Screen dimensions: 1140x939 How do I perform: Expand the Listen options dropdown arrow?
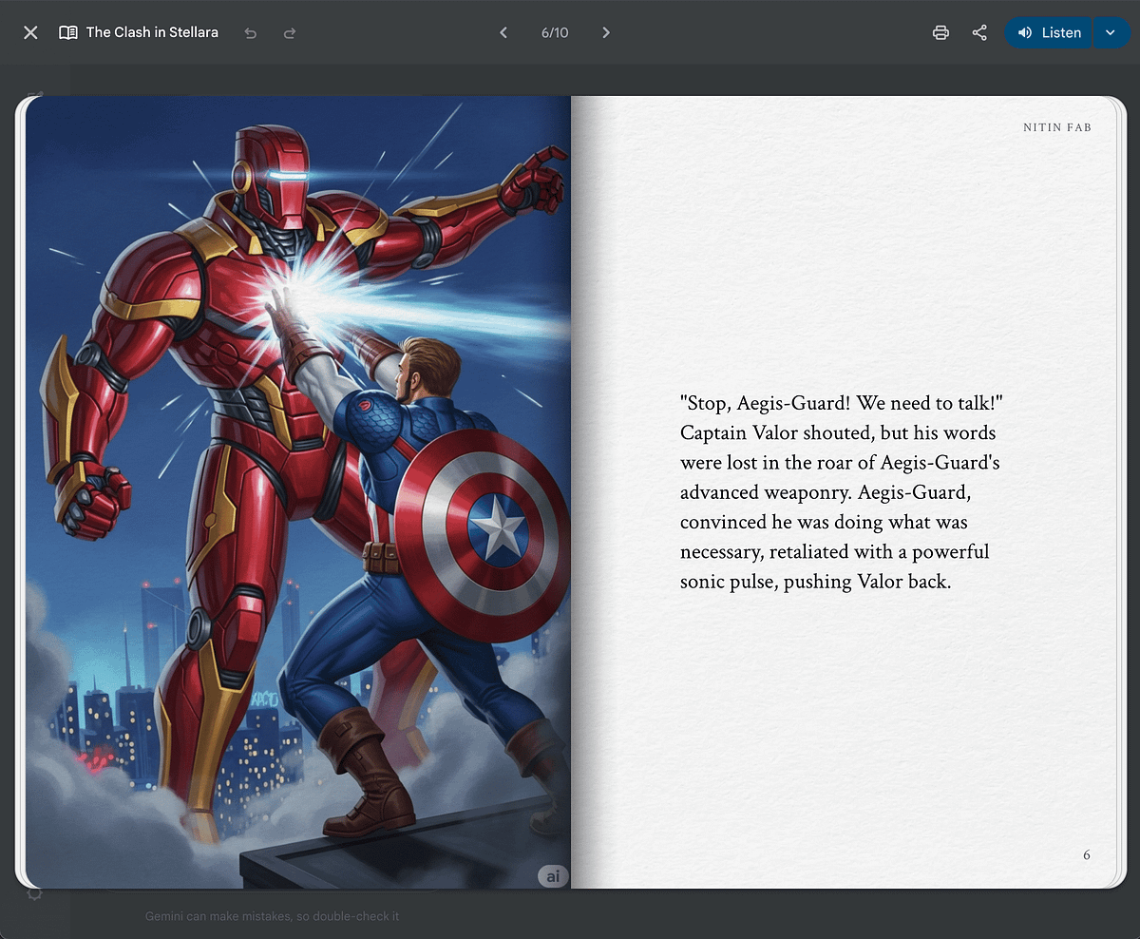click(1110, 32)
